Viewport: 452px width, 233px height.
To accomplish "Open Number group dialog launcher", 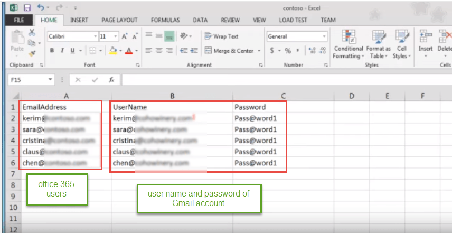I will 326,66.
